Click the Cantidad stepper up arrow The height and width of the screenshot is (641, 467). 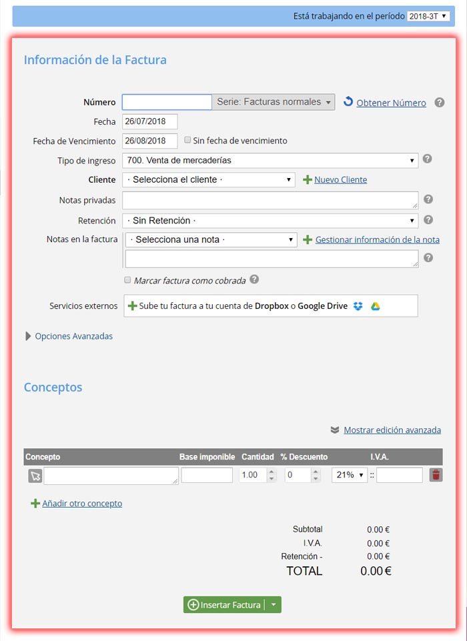[272, 472]
